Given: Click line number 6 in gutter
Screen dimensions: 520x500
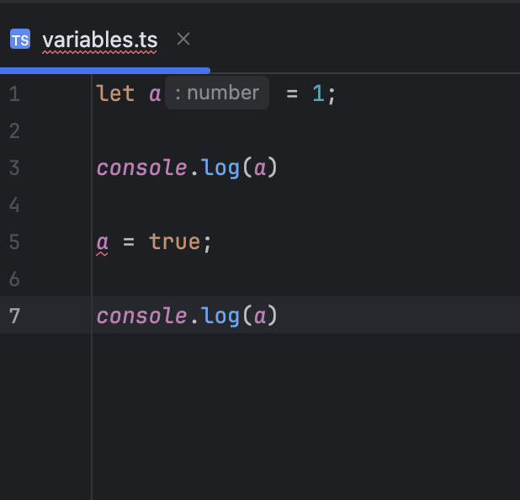Looking at the screenshot, I should (x=14, y=279).
